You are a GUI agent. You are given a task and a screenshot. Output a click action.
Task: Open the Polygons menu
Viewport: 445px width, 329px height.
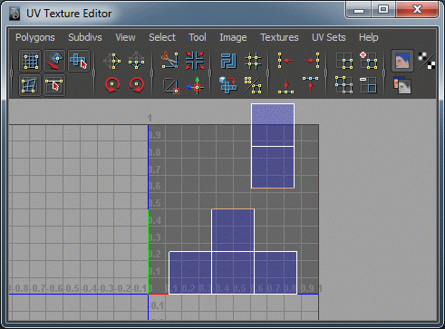click(x=35, y=37)
